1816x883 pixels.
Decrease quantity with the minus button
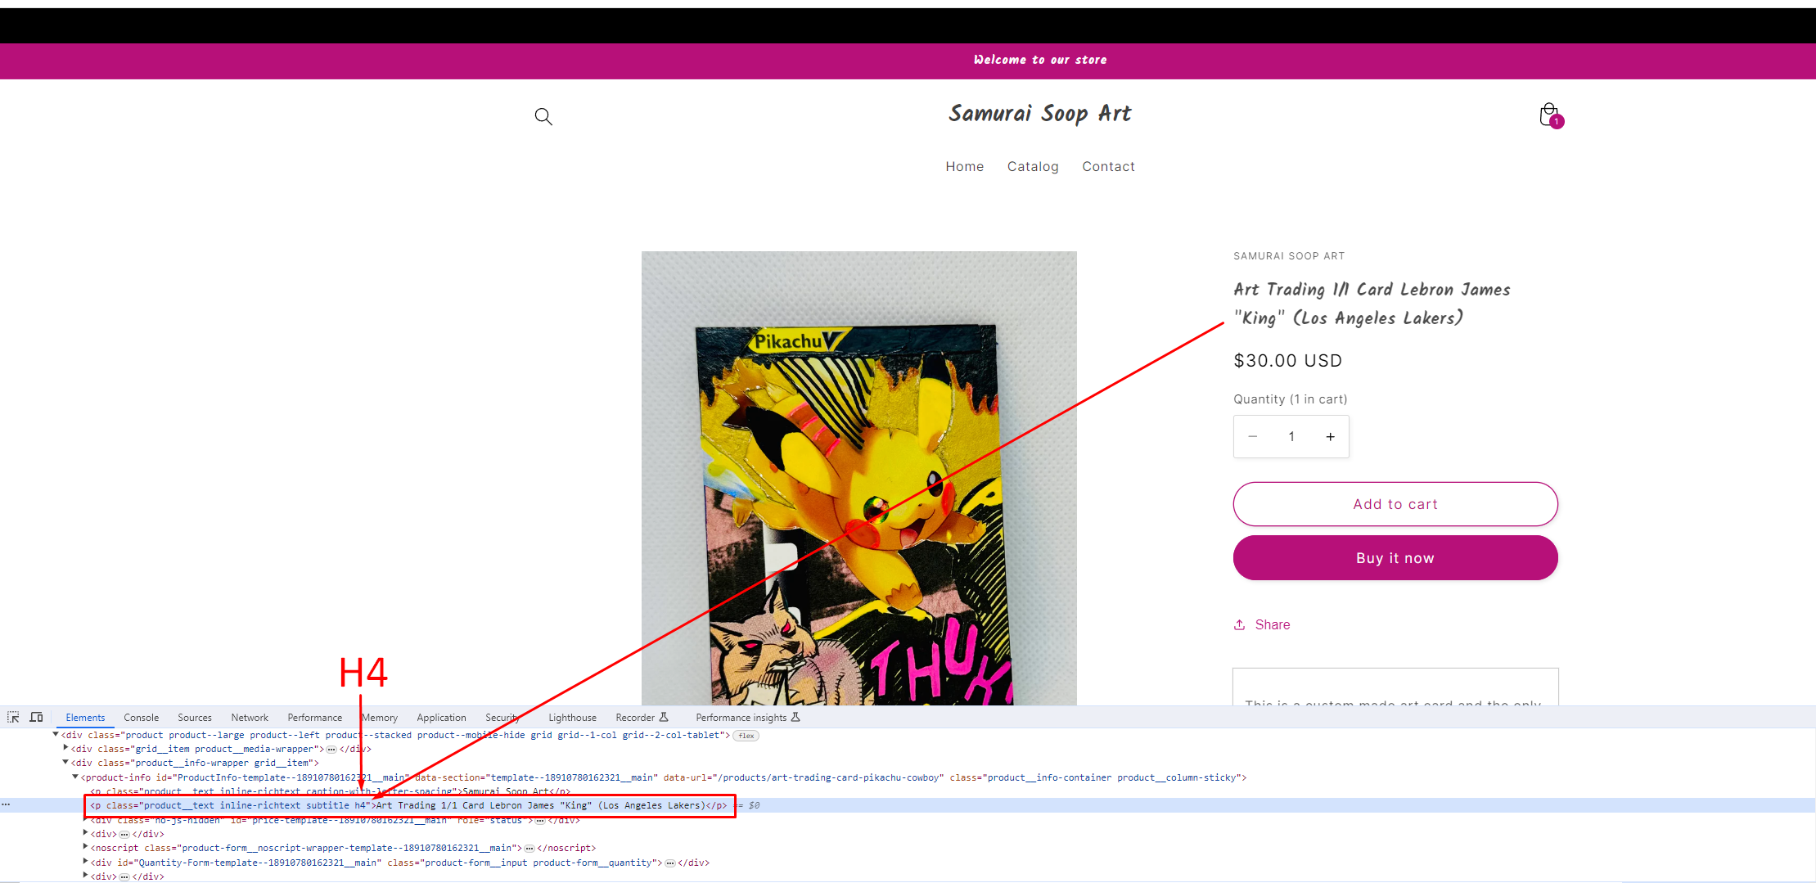[x=1252, y=436]
